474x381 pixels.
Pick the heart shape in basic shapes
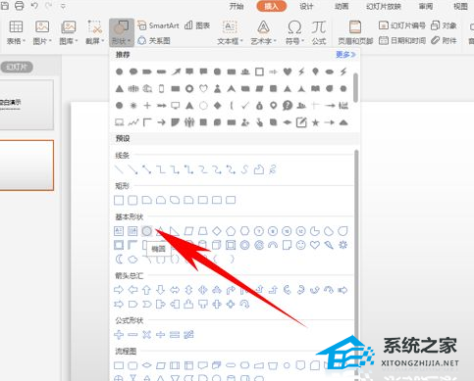(x=315, y=245)
